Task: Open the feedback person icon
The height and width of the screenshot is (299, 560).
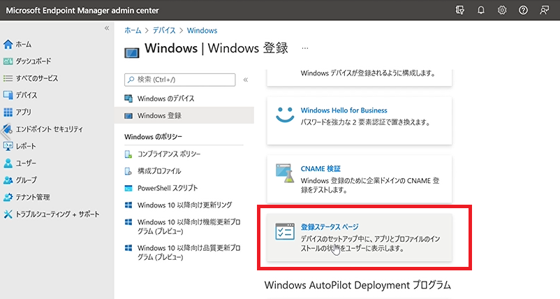Action: [544, 10]
